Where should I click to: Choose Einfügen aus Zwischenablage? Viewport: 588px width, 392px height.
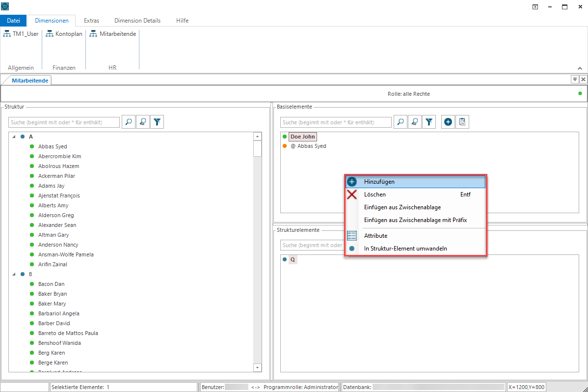416,207
